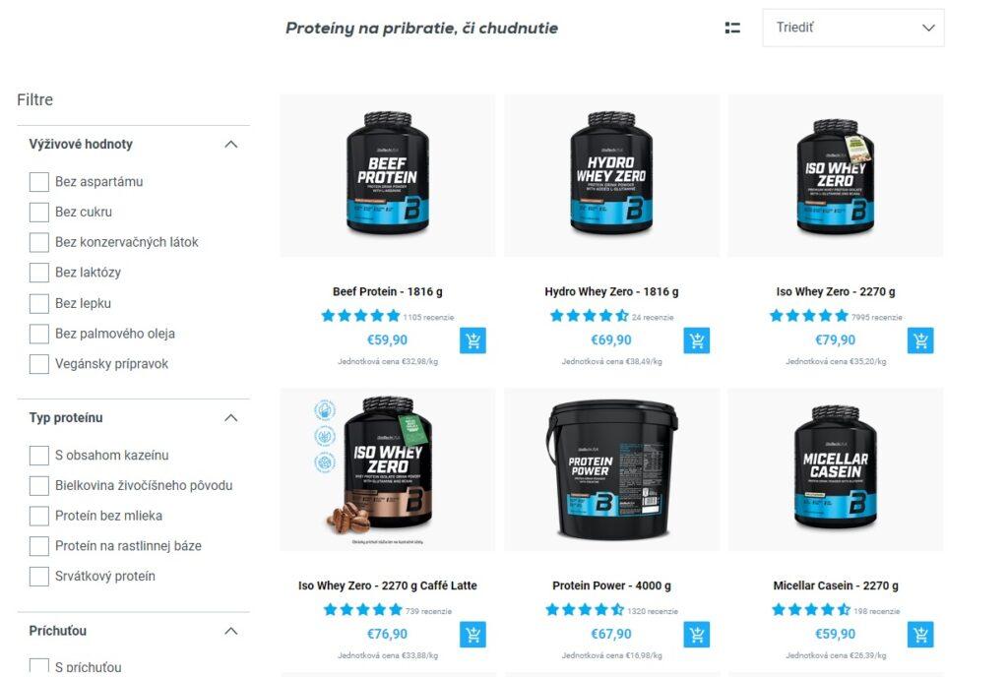This screenshot has width=1008, height=677.
Task: Tick the Srvátkový proteín filter
Action: pyautogui.click(x=39, y=577)
